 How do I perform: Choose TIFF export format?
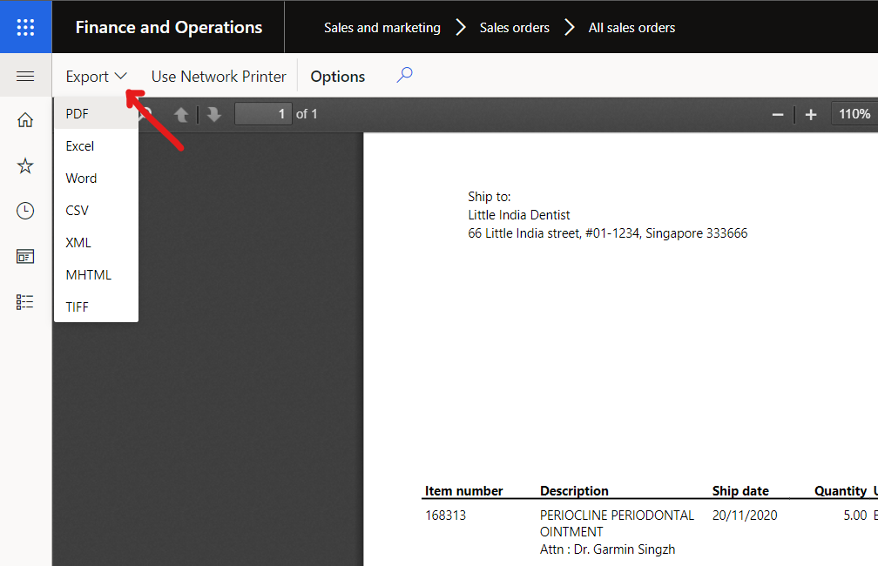click(x=97, y=307)
